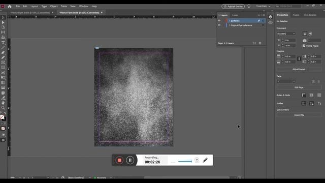The height and width of the screenshot is (183, 325).
Task: Open the Links panel dock icon
Action: (270, 22)
